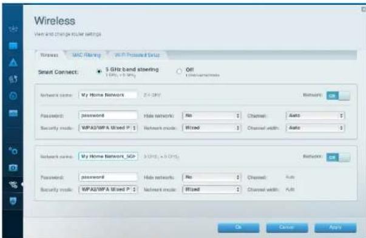Switch to Wi-Fi Protected Setup tab
The height and width of the screenshot is (238, 366).
click(x=137, y=55)
